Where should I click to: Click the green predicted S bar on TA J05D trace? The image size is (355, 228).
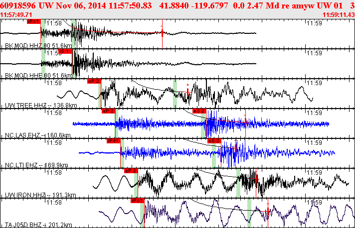coord(249,213)
